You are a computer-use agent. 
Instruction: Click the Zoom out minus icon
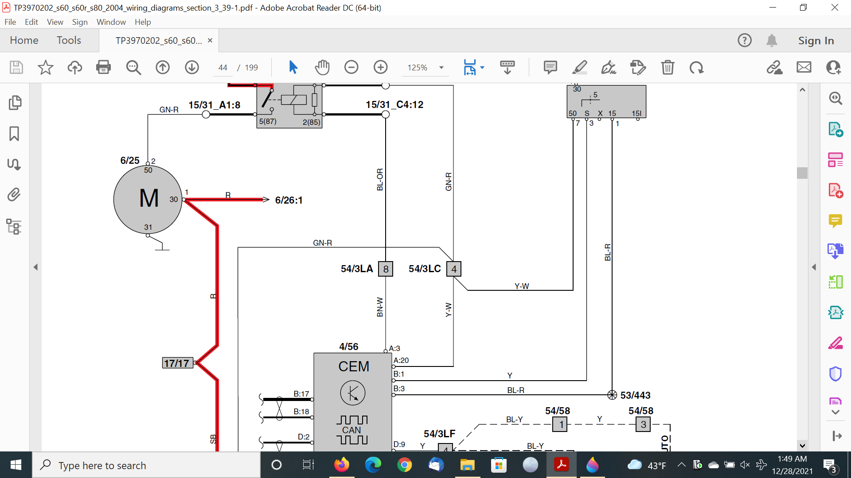[351, 67]
